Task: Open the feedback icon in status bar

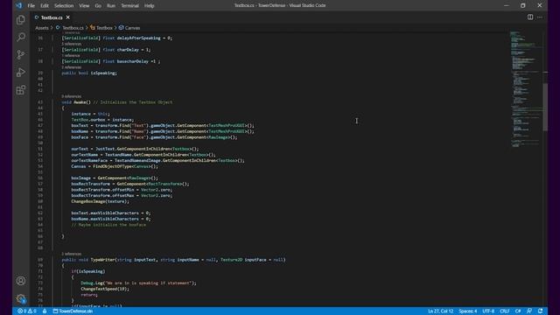Action: pos(529,311)
